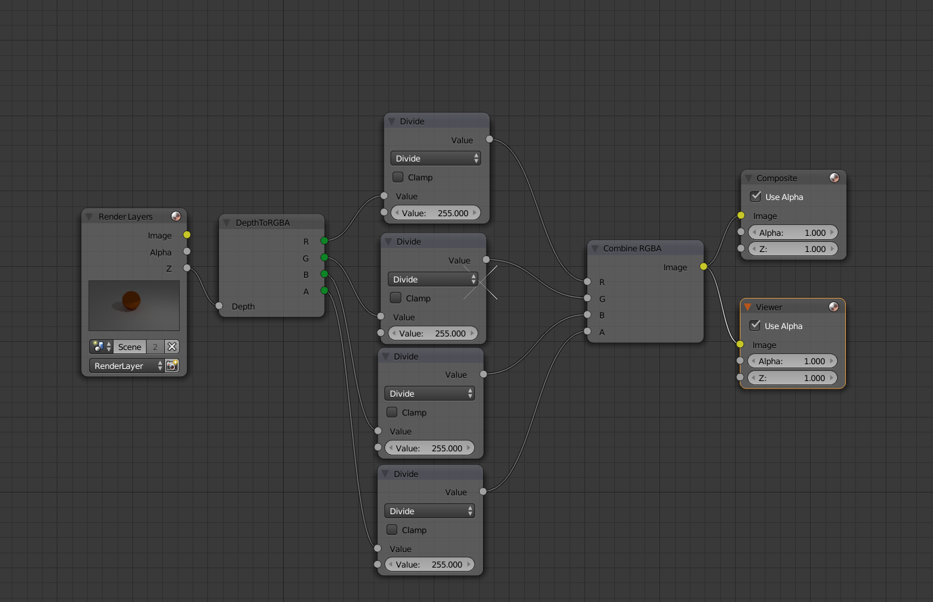Enable Clamp on Divide node feeding G input

[396, 298]
